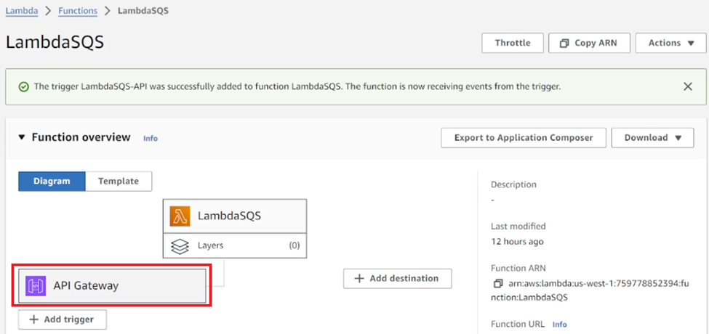709x334 pixels.
Task: Open the Layers row in diagram
Action: coord(235,245)
